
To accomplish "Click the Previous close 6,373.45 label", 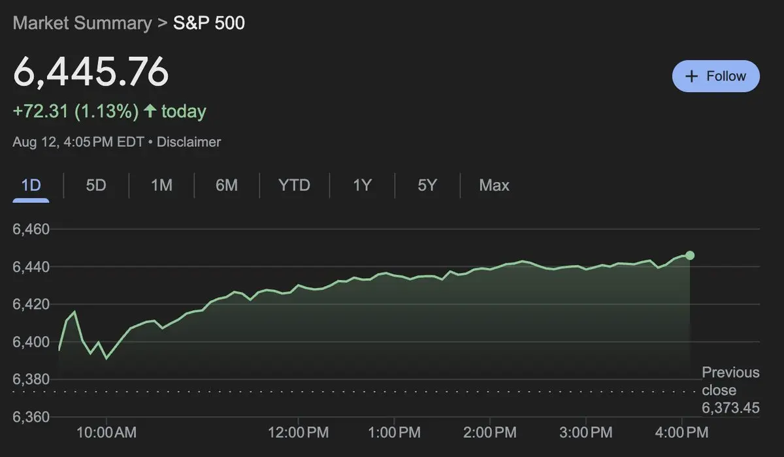I will coord(730,390).
